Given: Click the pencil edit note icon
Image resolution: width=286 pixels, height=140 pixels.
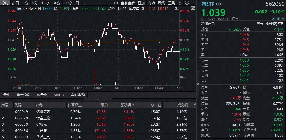Looking at the screenshot, I should [274, 19].
